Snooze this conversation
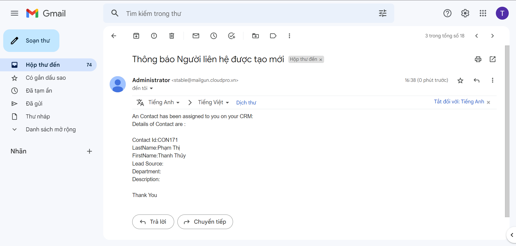516x246 pixels. [214, 36]
